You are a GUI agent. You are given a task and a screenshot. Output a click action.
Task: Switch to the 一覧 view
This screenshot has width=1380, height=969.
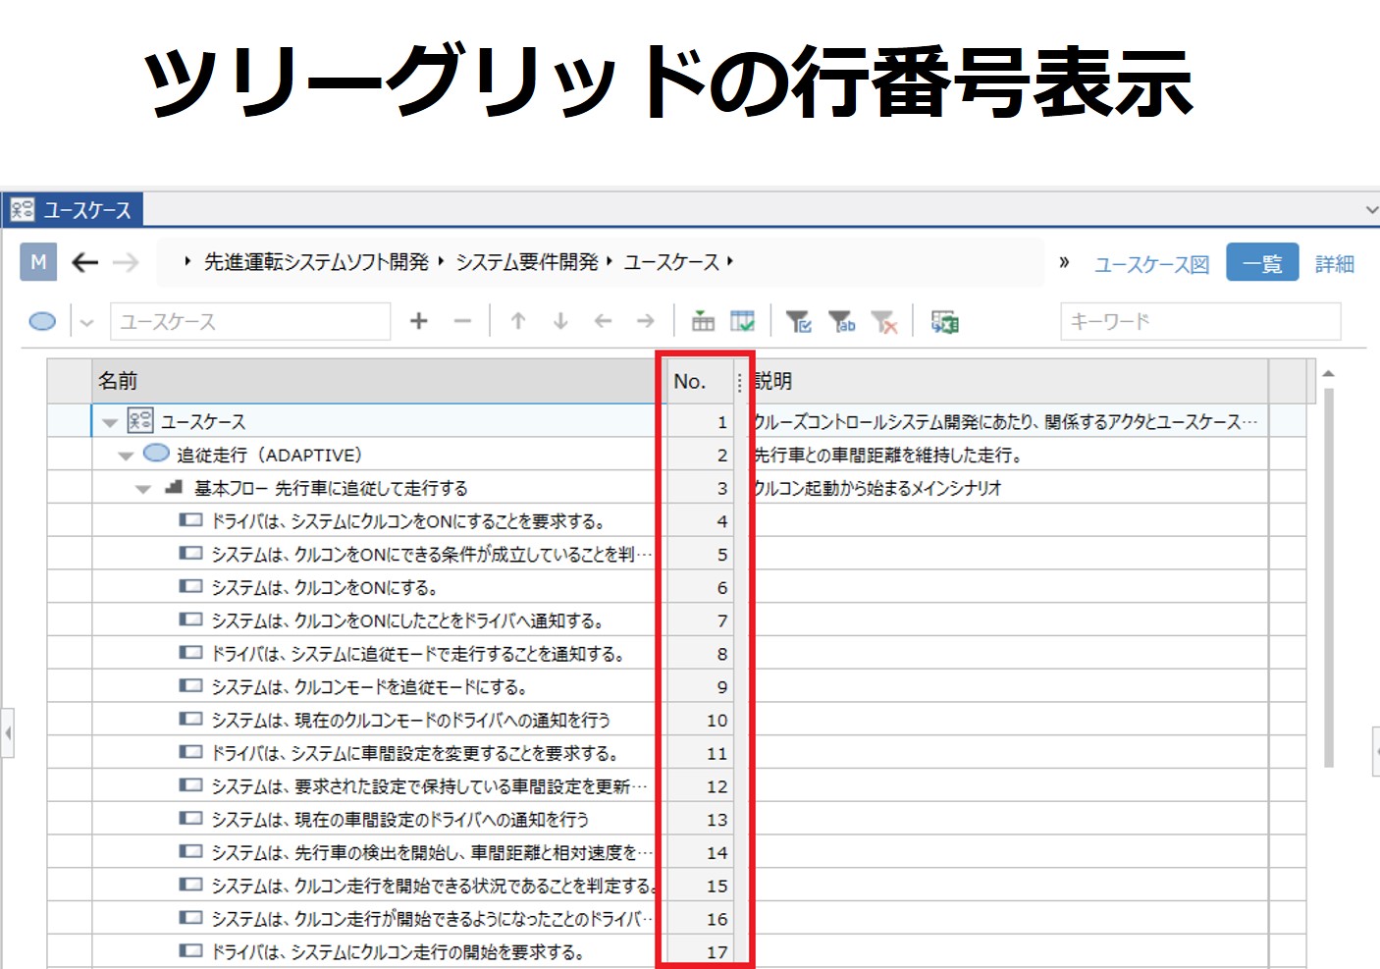click(x=1262, y=262)
